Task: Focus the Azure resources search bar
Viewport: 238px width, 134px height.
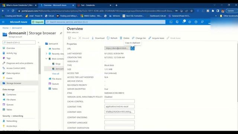Action: (105, 22)
